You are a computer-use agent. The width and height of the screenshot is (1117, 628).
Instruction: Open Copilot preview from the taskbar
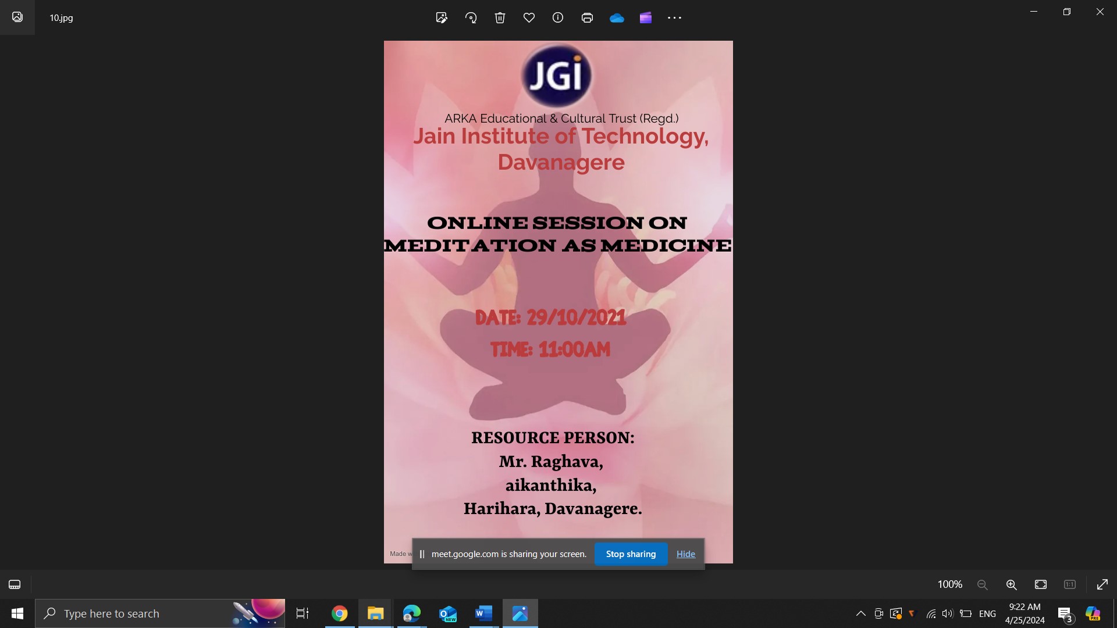coord(1093,613)
